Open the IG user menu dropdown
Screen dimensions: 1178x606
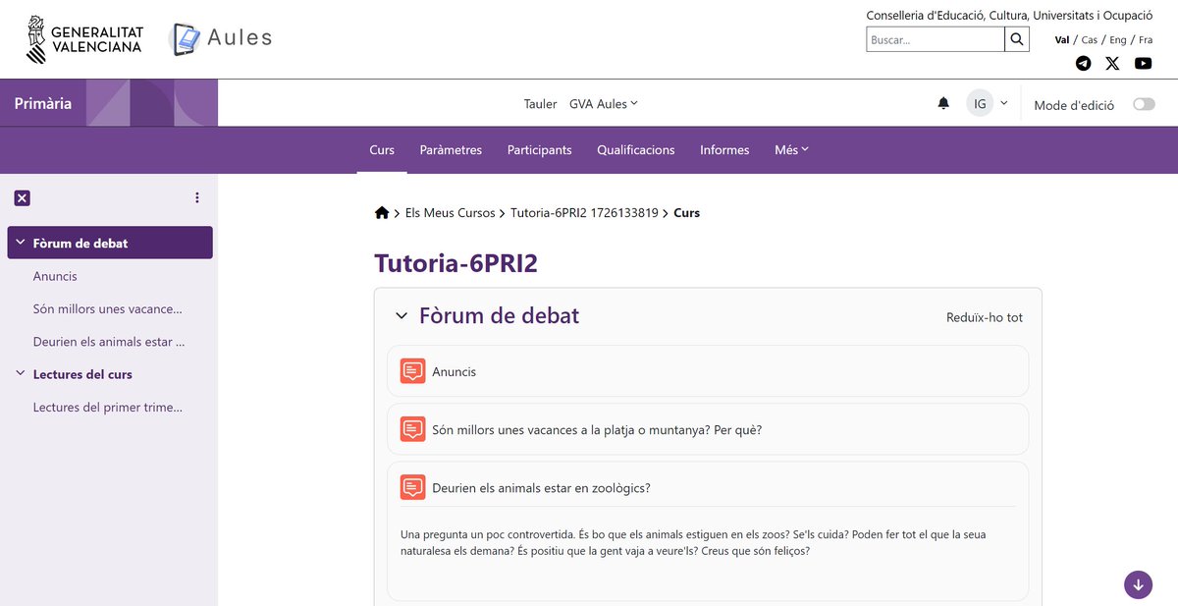988,103
